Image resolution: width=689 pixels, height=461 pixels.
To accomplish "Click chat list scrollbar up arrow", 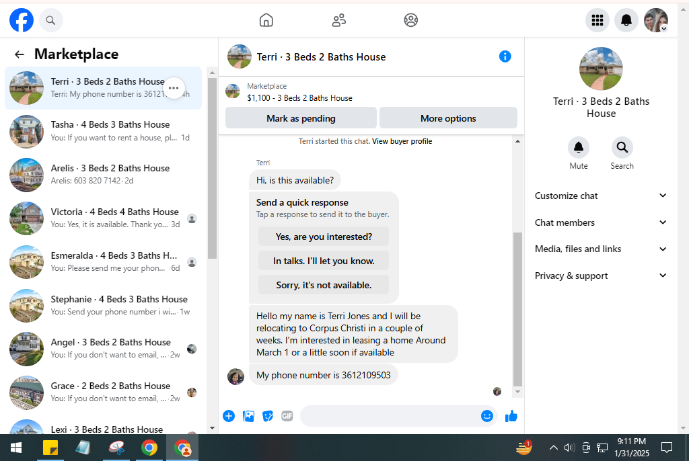I will (212, 73).
